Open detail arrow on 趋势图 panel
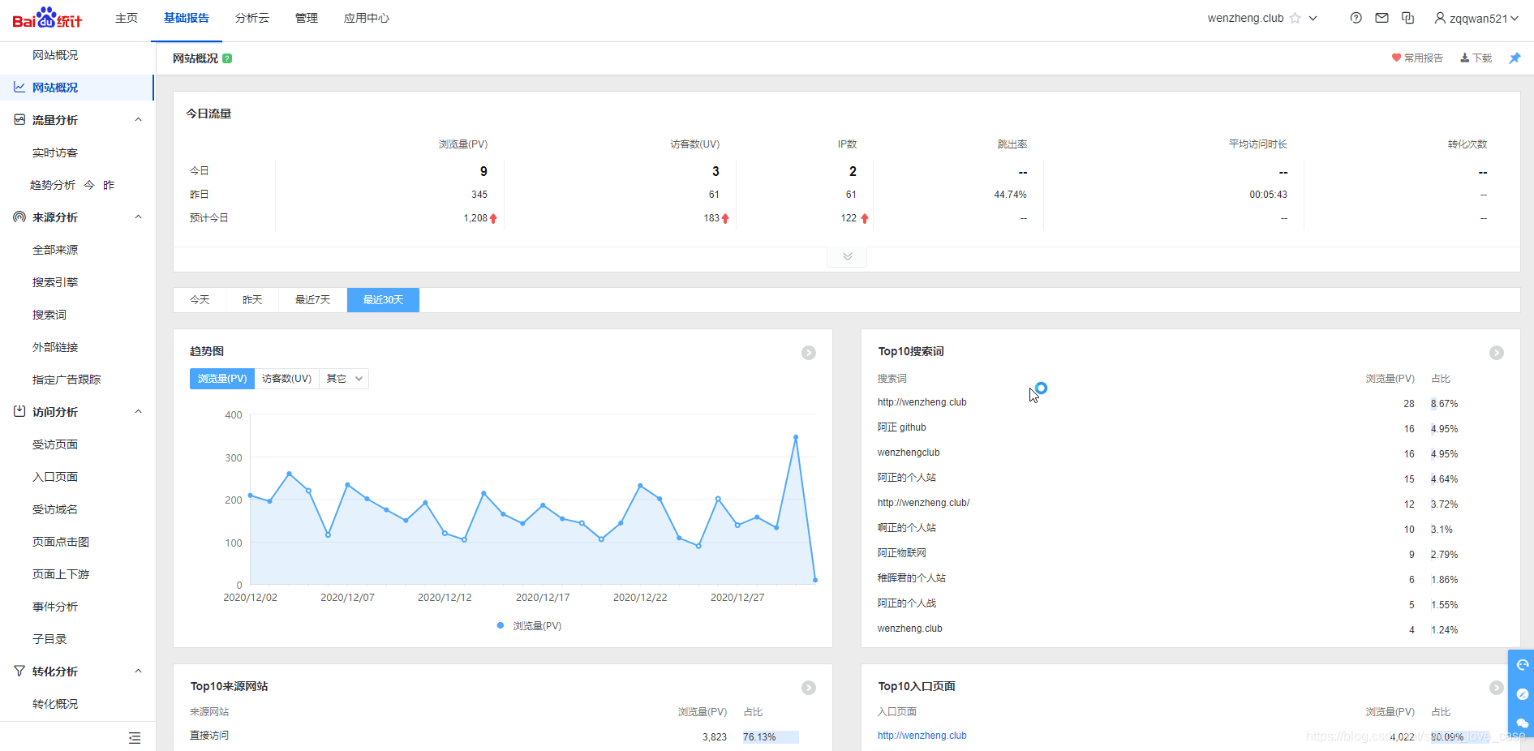The width and height of the screenshot is (1534, 751). click(x=809, y=353)
